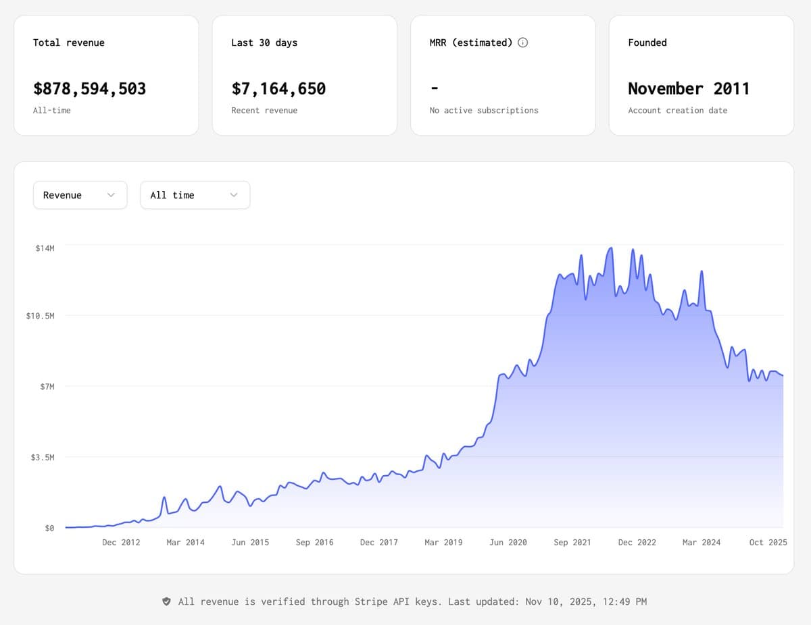
Task: Click the Mar 2024 x-axis label
Action: point(702,542)
